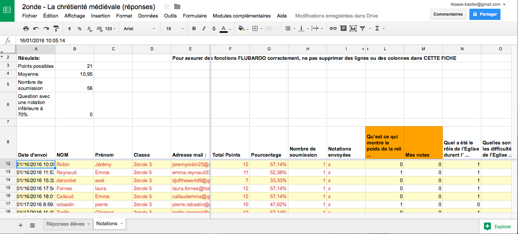Insert a chart from the toolbar

353,29
